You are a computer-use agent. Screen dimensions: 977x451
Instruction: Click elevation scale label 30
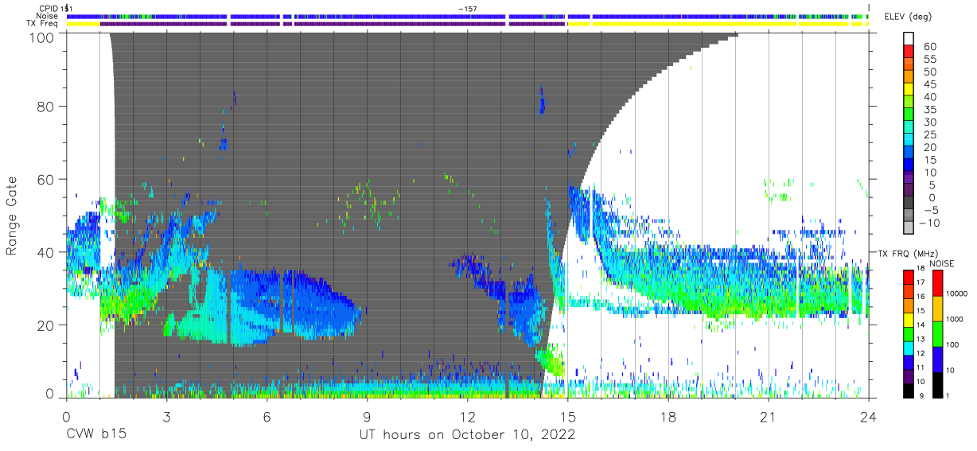point(929,122)
